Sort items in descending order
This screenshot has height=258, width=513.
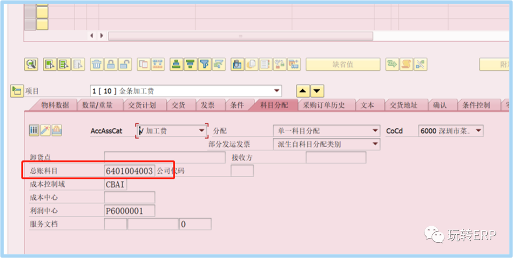point(191,65)
